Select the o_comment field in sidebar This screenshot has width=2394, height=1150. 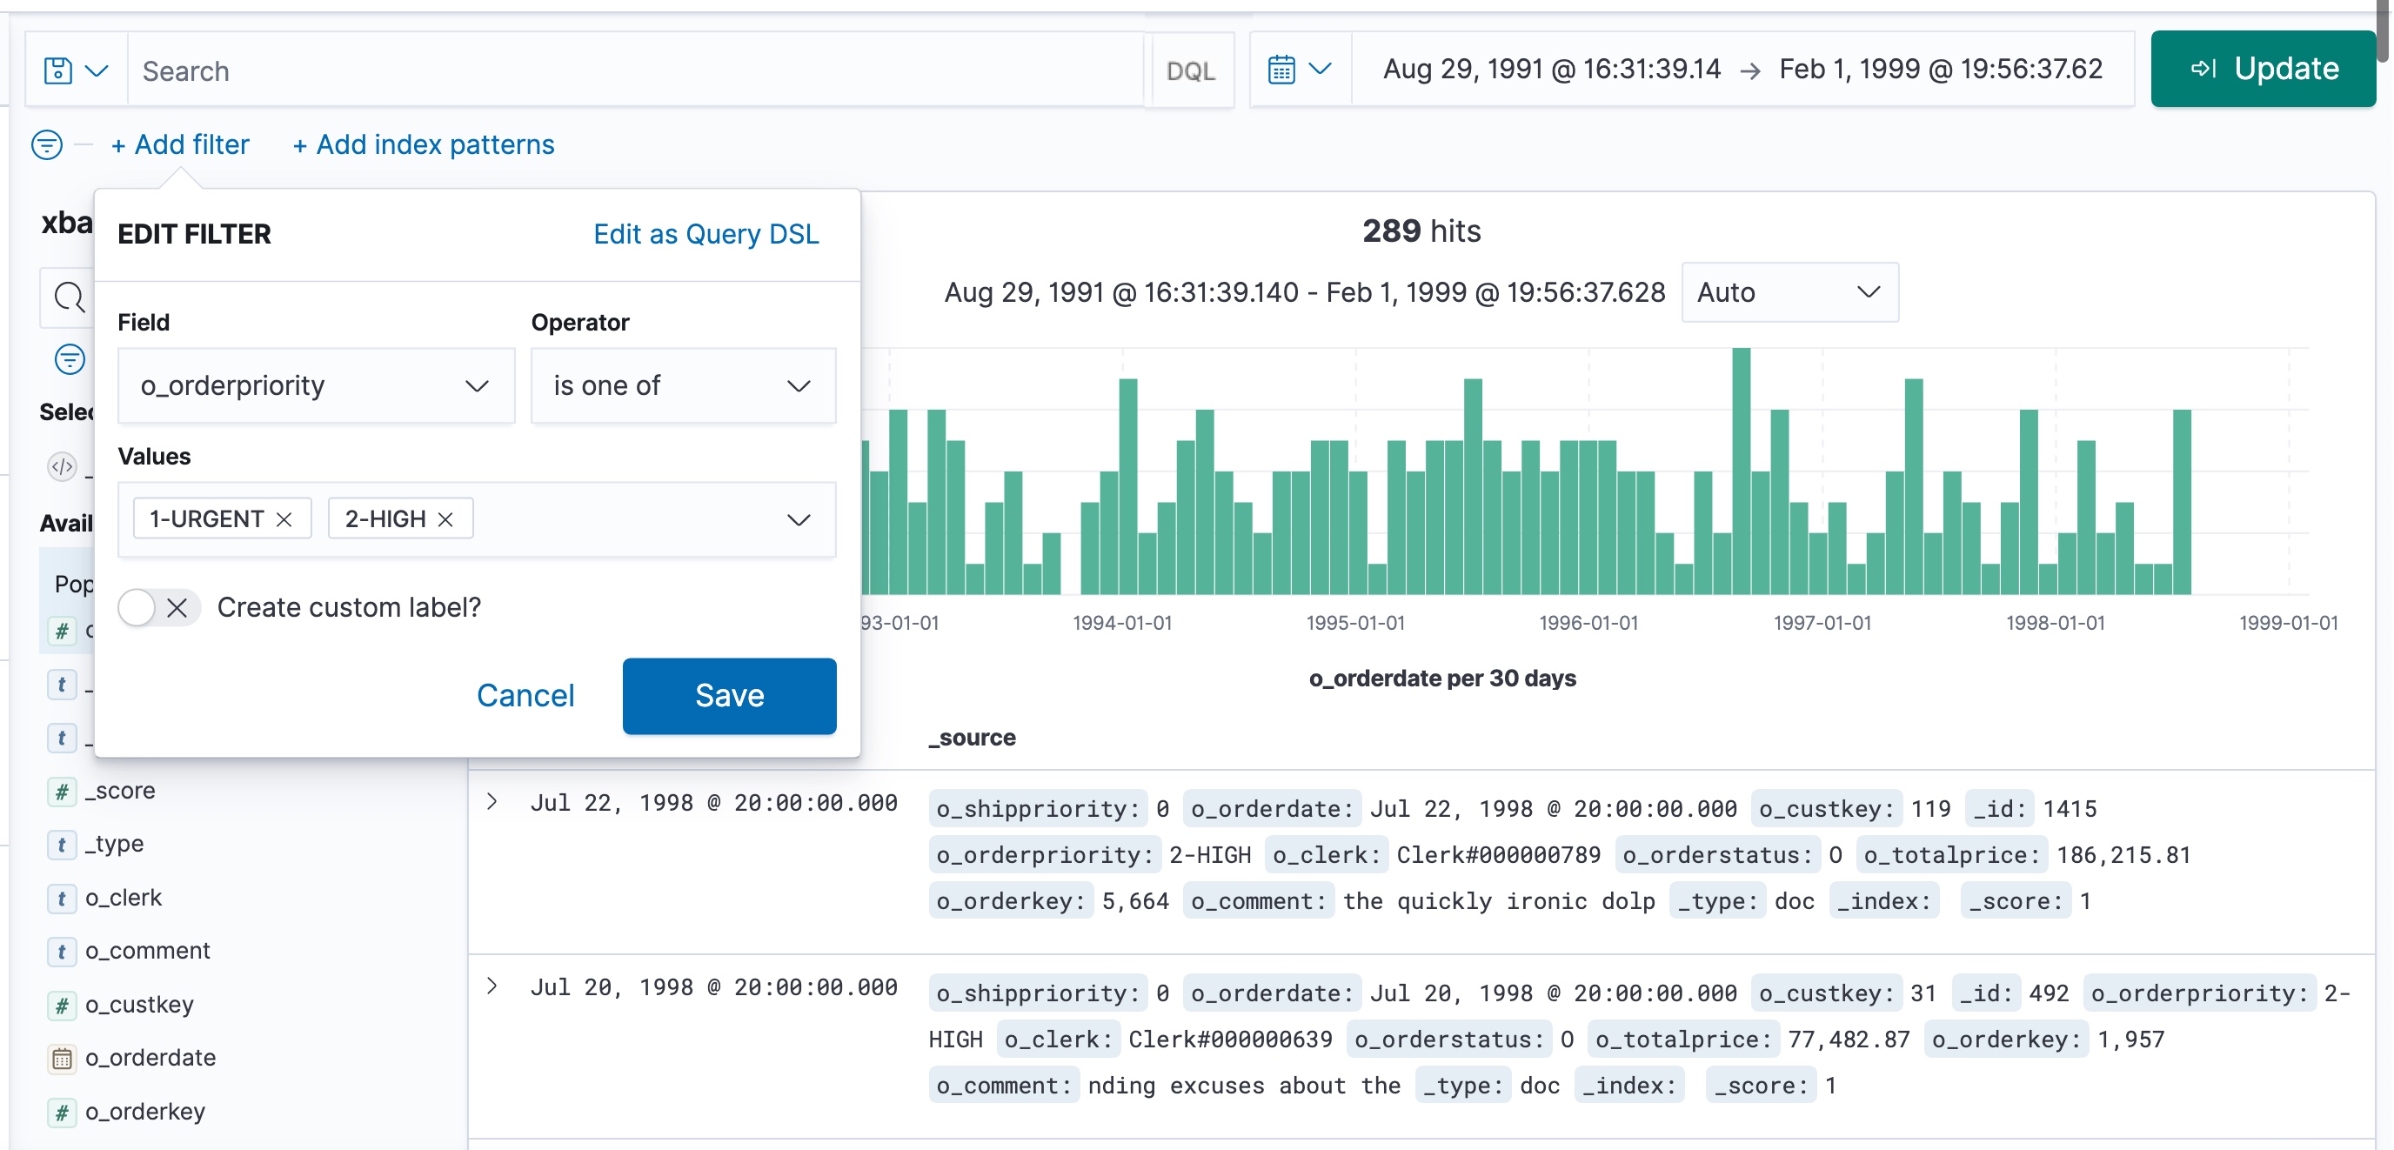(x=148, y=951)
